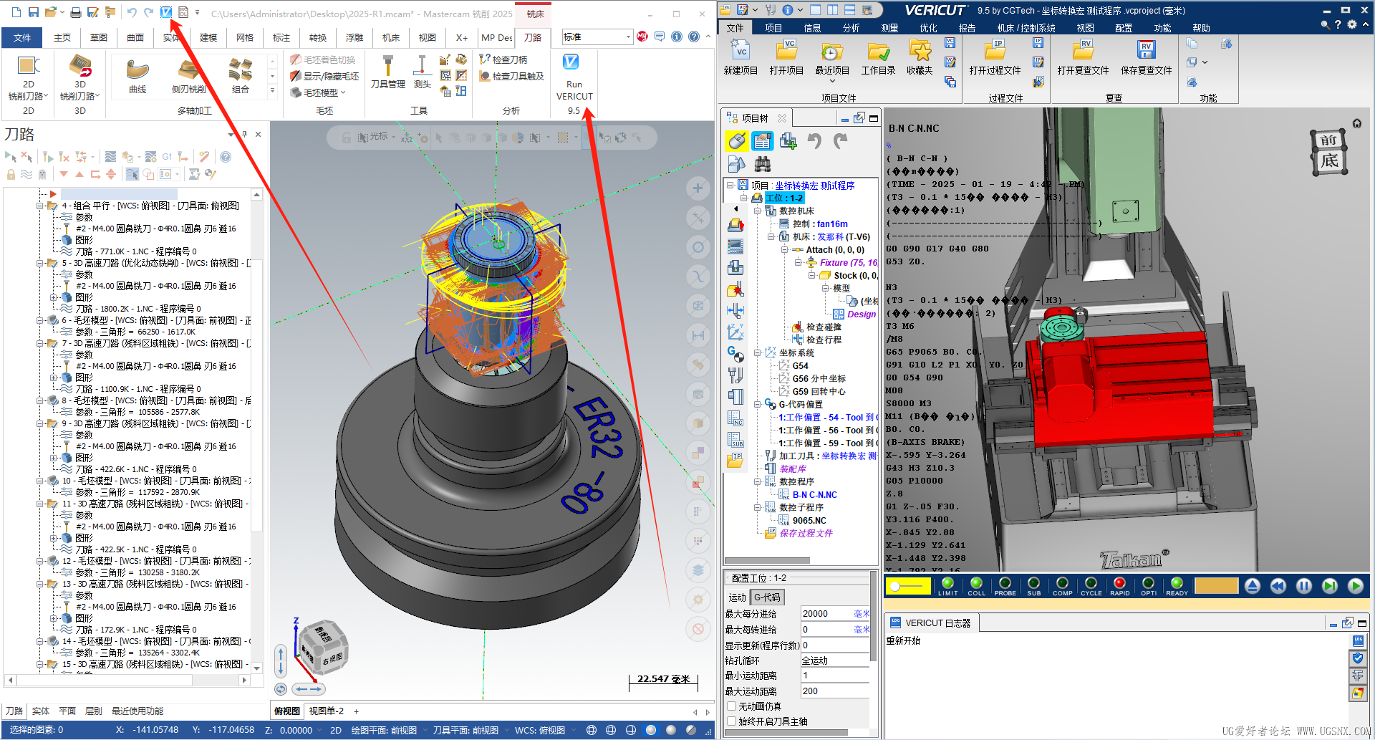Pause the VERICUT simulation

pyautogui.click(x=1303, y=586)
